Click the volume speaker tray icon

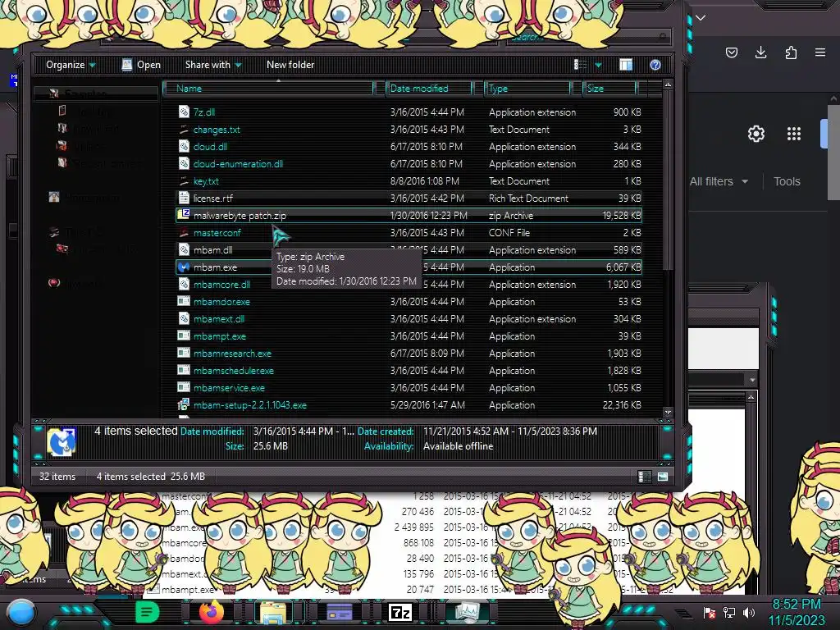tap(749, 612)
